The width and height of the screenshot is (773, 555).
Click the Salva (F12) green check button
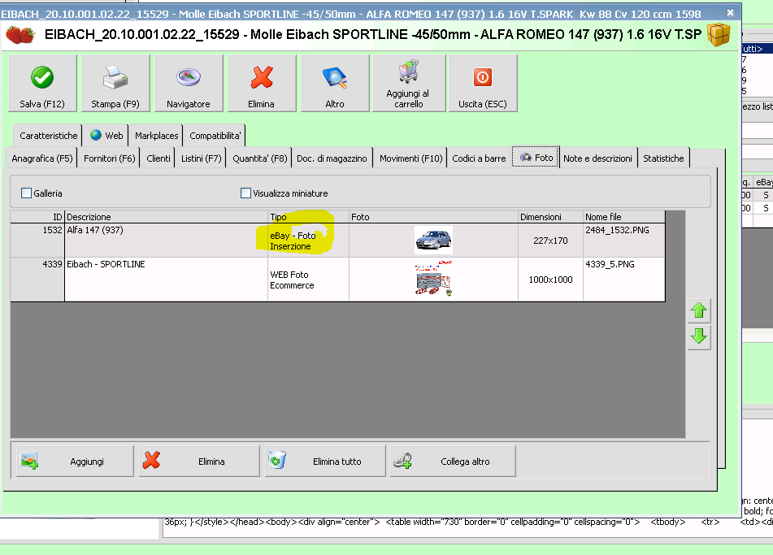(x=42, y=84)
